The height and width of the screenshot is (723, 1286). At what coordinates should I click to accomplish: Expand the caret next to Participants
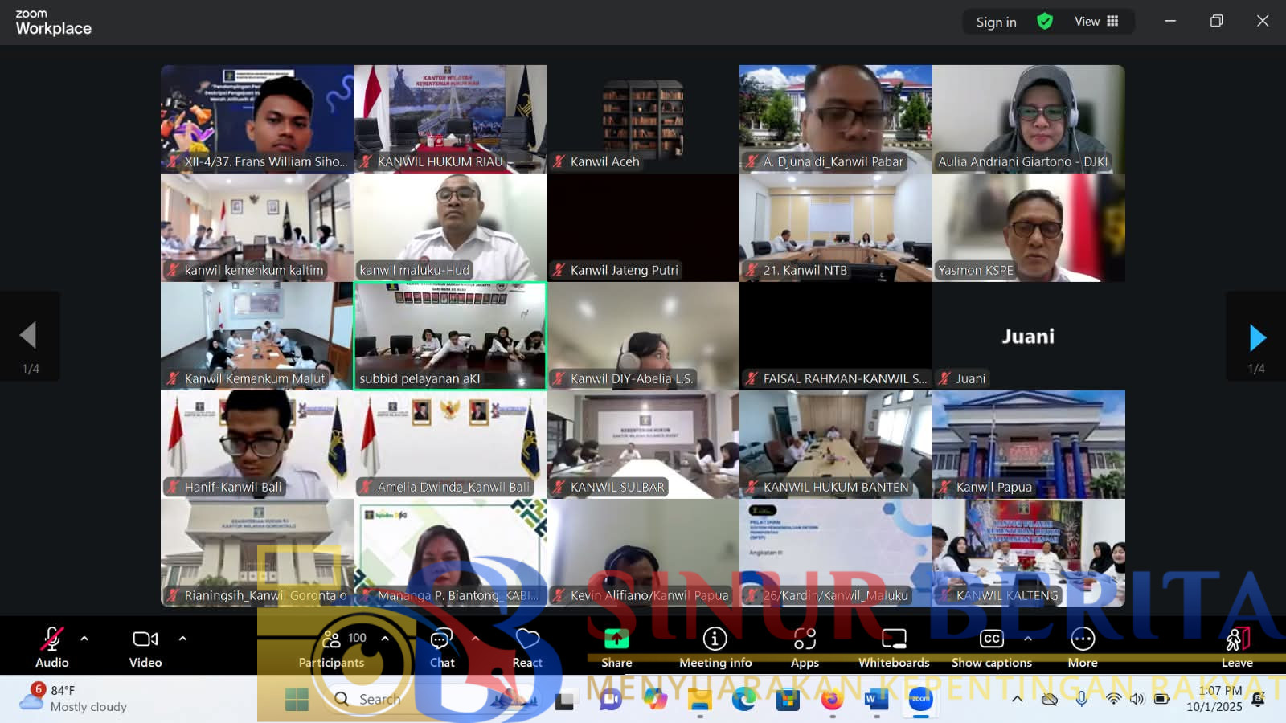pyautogui.click(x=385, y=639)
